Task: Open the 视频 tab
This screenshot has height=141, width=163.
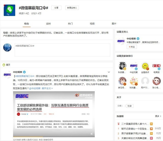Action: click(92, 24)
